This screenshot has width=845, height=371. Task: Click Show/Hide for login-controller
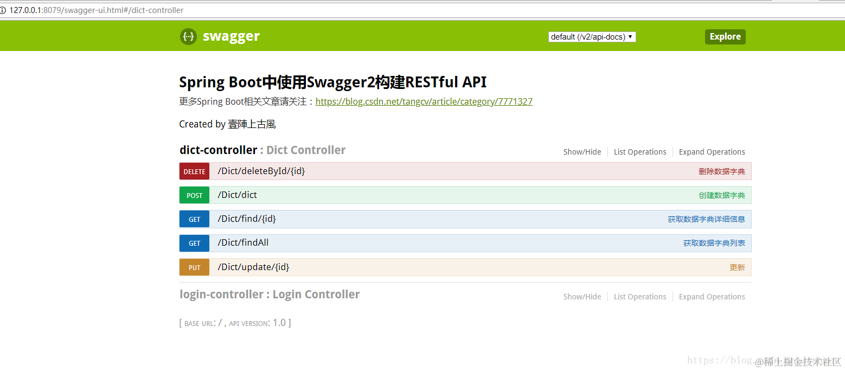[x=582, y=297]
